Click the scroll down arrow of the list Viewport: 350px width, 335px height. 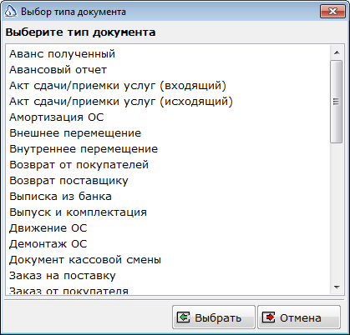click(337, 287)
